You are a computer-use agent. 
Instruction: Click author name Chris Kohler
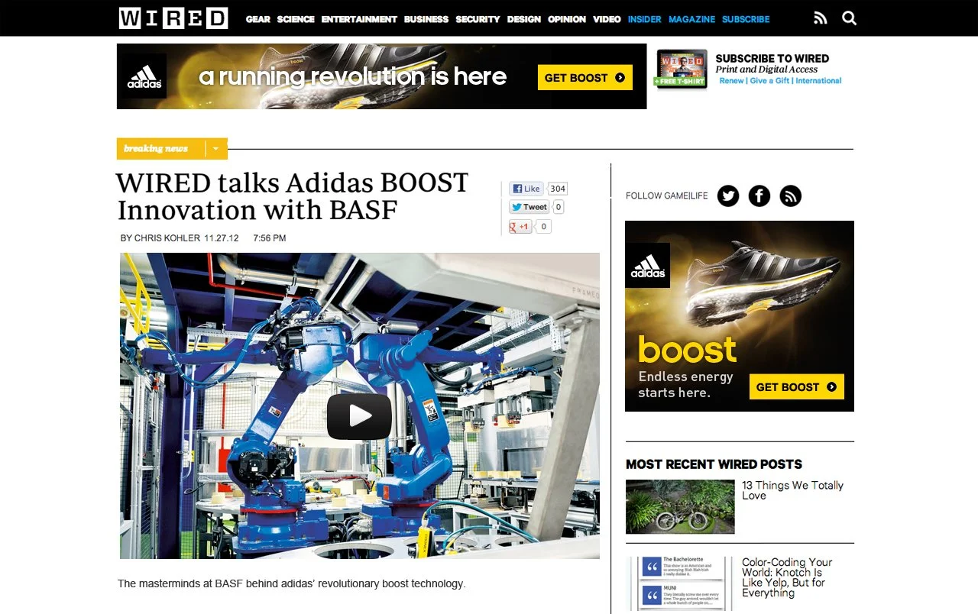tap(167, 238)
